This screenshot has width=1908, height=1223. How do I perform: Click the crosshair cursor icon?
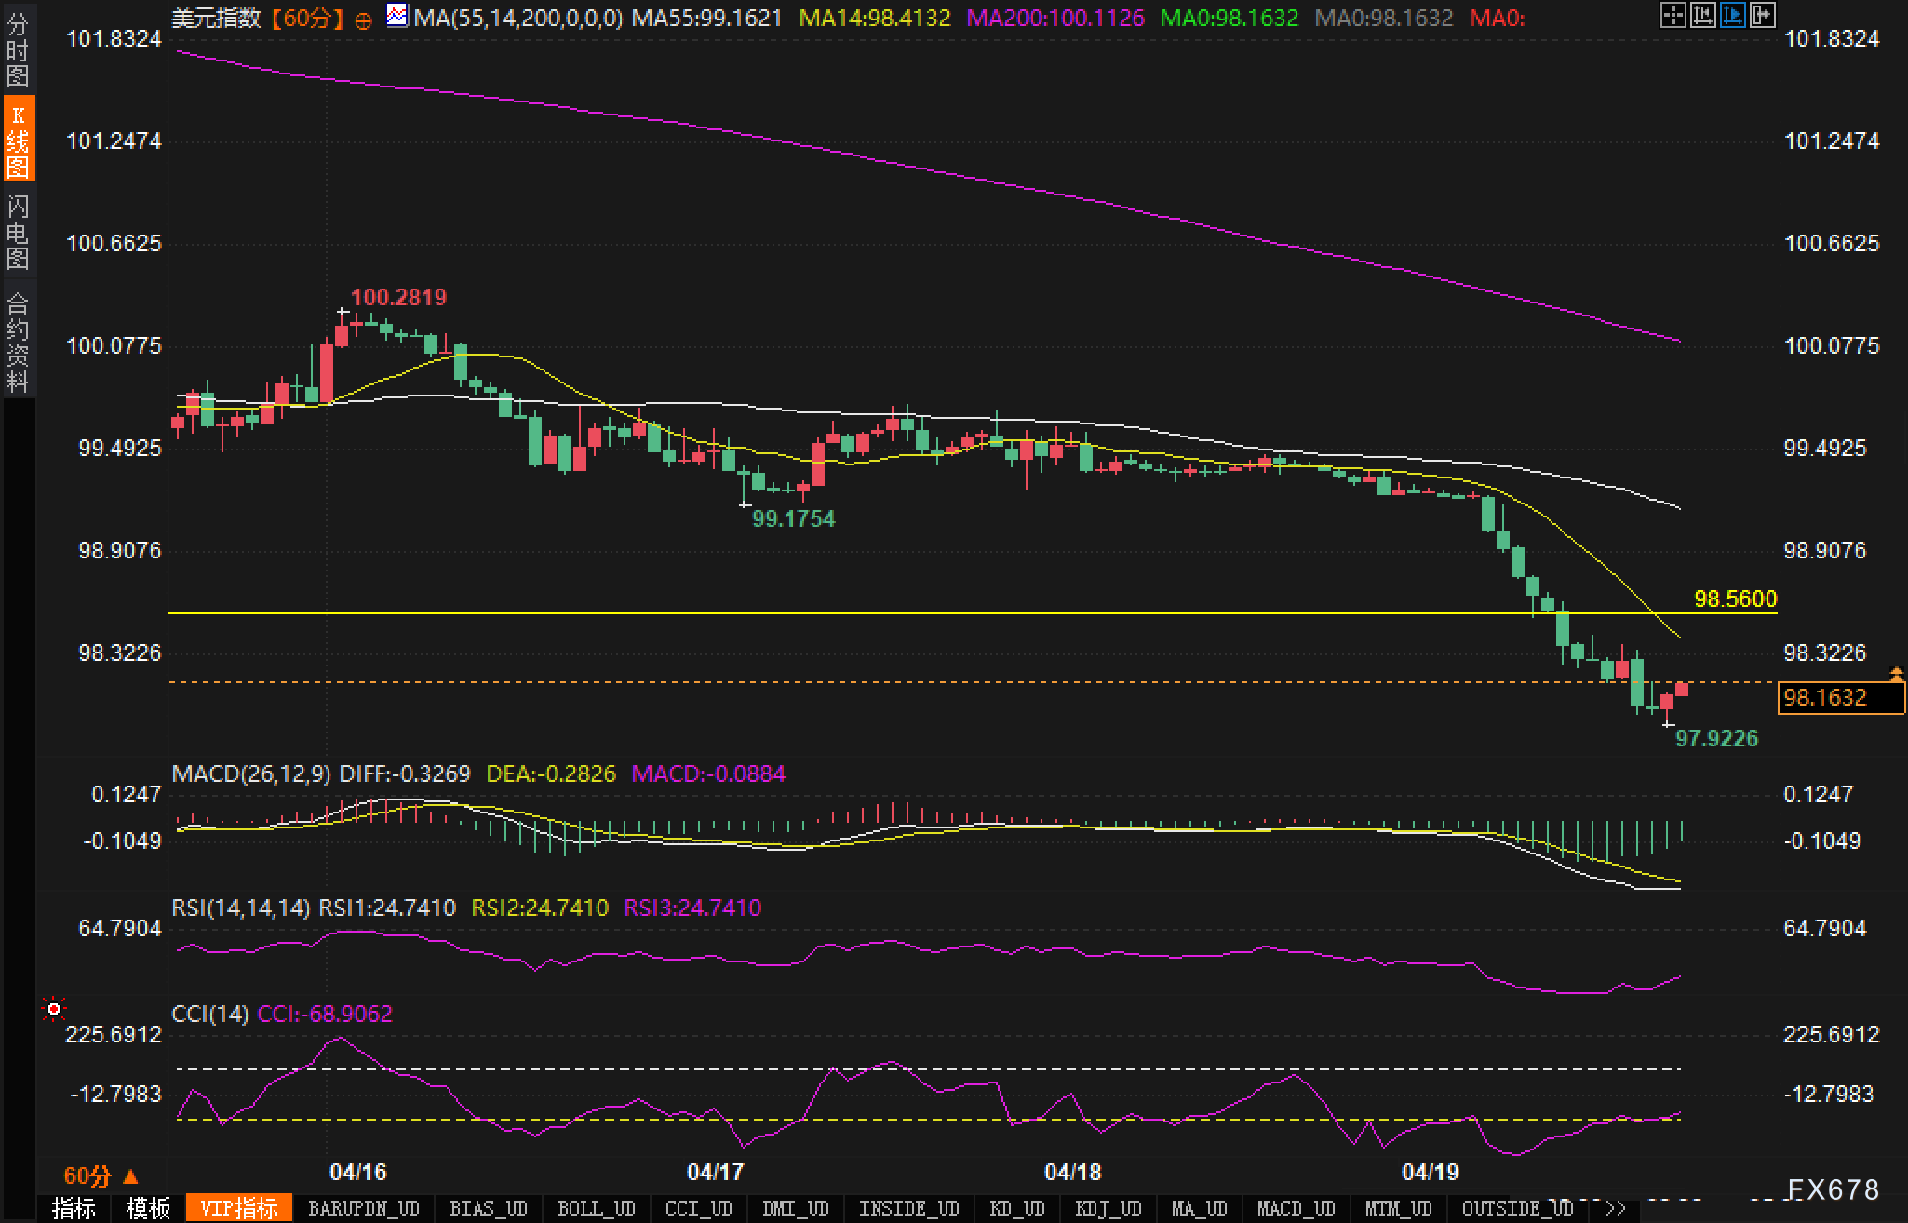point(1673,15)
